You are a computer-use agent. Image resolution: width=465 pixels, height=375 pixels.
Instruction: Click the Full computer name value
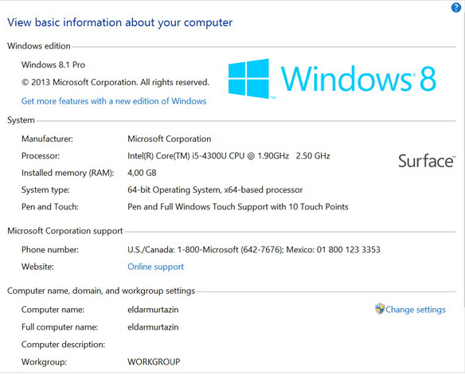(153, 327)
